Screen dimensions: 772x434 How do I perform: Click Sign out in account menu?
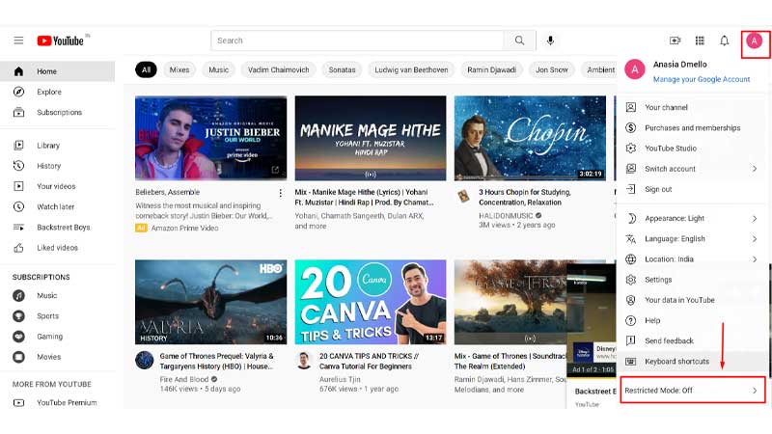(x=692, y=189)
